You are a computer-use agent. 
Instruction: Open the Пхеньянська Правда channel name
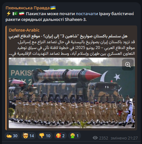[x=27, y=8]
